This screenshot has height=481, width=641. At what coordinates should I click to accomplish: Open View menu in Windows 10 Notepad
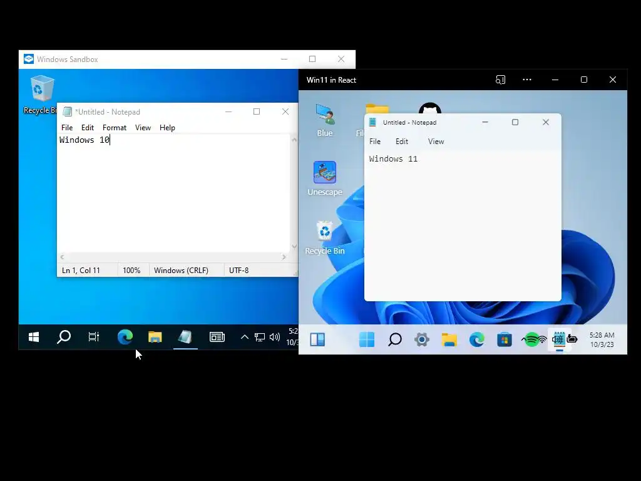143,128
